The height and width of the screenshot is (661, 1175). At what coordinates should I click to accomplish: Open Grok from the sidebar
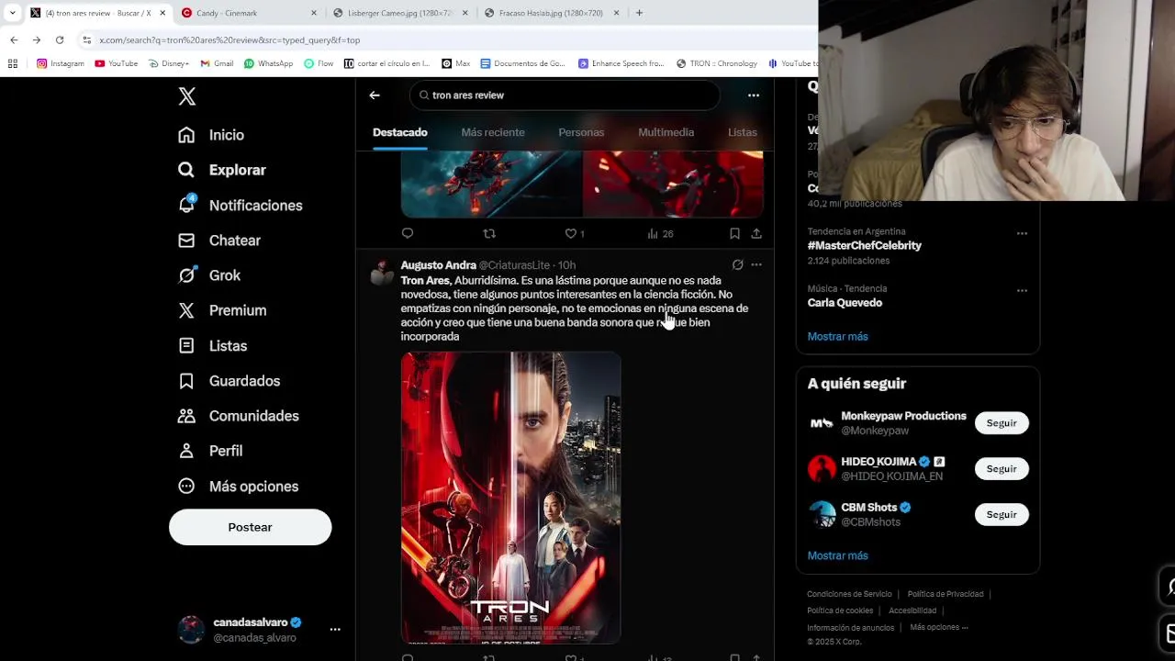pyautogui.click(x=209, y=275)
